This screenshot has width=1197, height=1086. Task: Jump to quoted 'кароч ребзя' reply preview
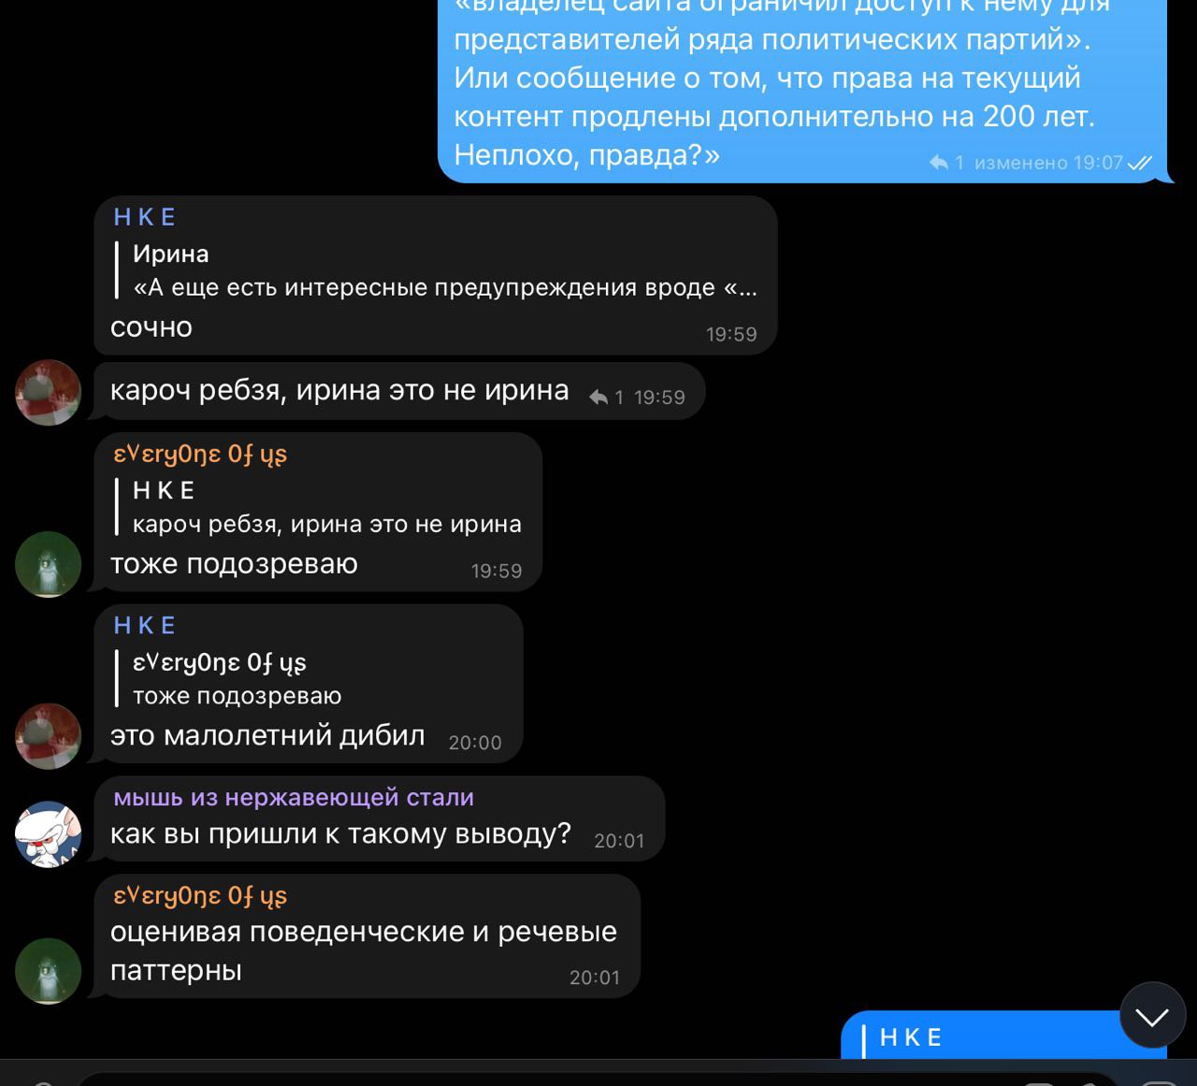pyautogui.click(x=319, y=507)
